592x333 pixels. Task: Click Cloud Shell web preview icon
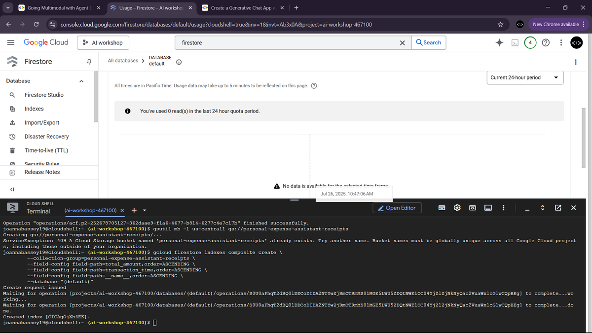(472, 208)
